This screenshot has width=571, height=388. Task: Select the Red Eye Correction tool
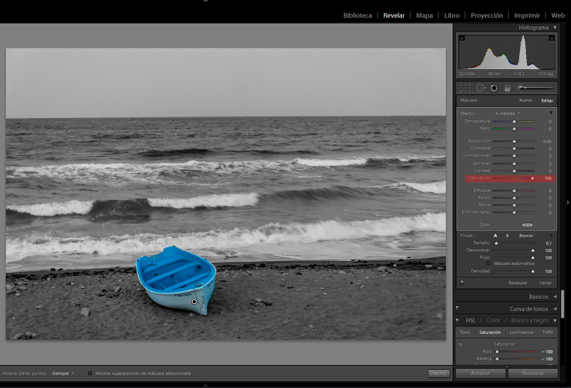pyautogui.click(x=494, y=88)
